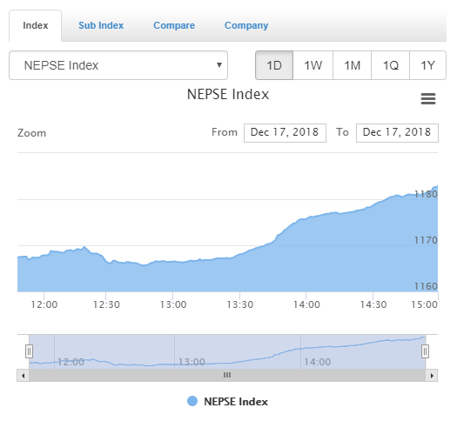Image resolution: width=457 pixels, height=421 pixels.
Task: Grab the right navigator range handle
Action: click(x=426, y=351)
